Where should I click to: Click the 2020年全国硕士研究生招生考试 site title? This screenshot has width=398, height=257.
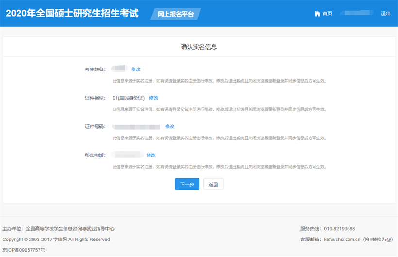[x=72, y=14]
